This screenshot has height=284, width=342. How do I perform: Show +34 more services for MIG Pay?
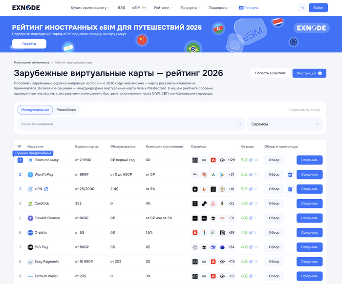[x=231, y=247]
